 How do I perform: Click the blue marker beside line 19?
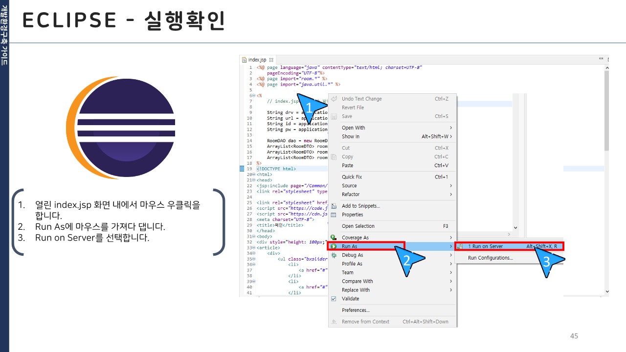242,169
